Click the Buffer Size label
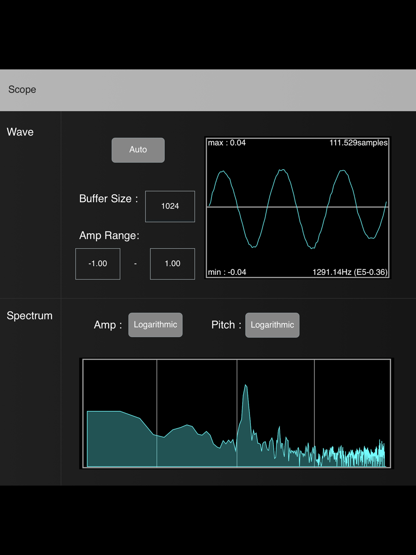This screenshot has height=555, width=416. coord(109,199)
